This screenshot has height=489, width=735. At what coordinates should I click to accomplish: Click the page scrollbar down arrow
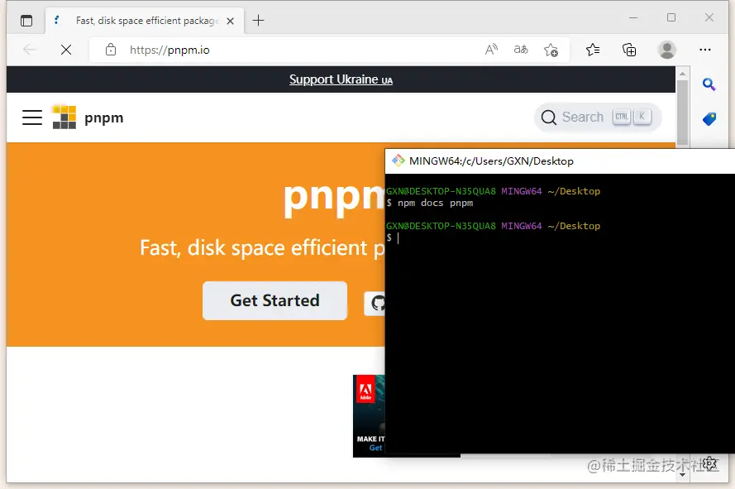[x=683, y=474]
